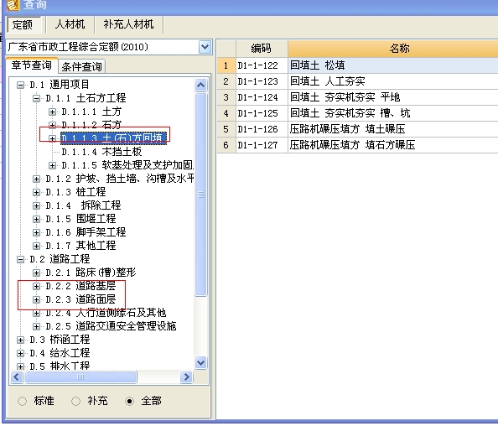Select D.2.3 道路面层 tree item
Image resolution: width=498 pixels, height=426 pixels.
click(x=80, y=299)
